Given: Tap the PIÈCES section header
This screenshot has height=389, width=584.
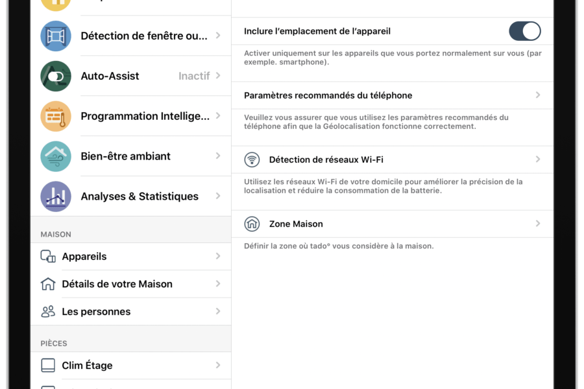Looking at the screenshot, I should [54, 343].
